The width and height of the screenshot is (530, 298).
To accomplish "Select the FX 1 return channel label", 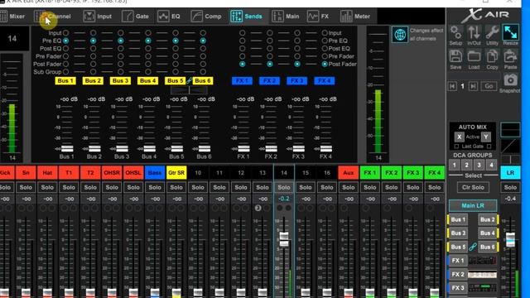I will (370, 173).
